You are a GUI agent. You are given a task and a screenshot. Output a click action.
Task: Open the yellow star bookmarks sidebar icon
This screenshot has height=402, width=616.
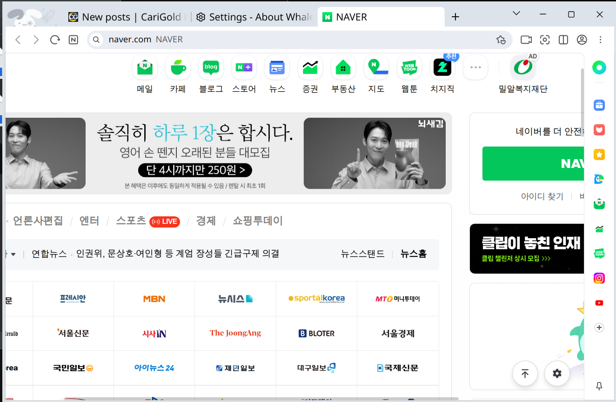(599, 154)
